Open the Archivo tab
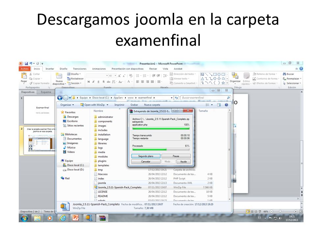The height and width of the screenshot is (237, 316). click(x=24, y=69)
